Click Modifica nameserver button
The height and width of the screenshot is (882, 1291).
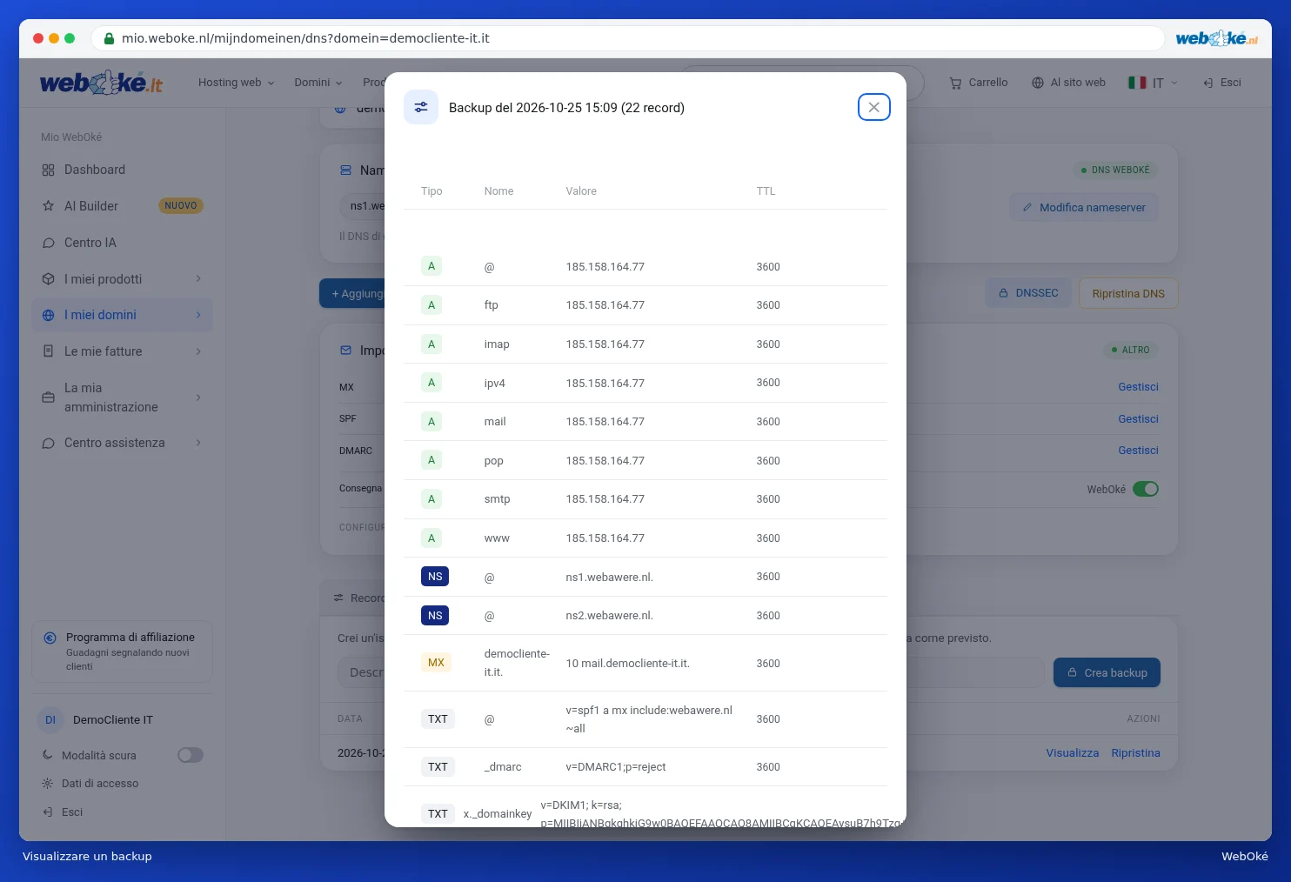coord(1084,207)
